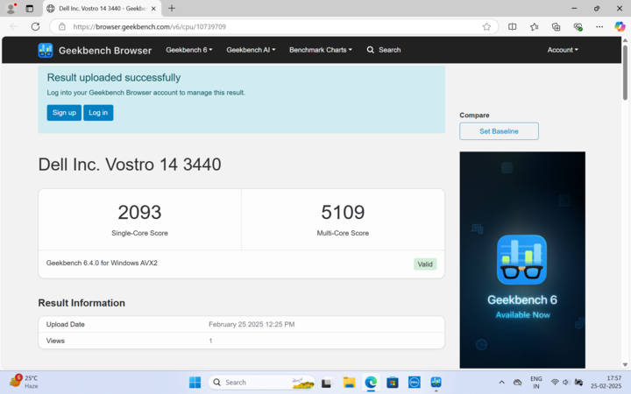Click the taskbar Search box
Image resolution: width=631 pixels, height=394 pixels.
pyautogui.click(x=261, y=383)
